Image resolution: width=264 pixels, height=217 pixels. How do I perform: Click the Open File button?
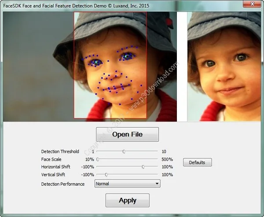click(x=127, y=134)
